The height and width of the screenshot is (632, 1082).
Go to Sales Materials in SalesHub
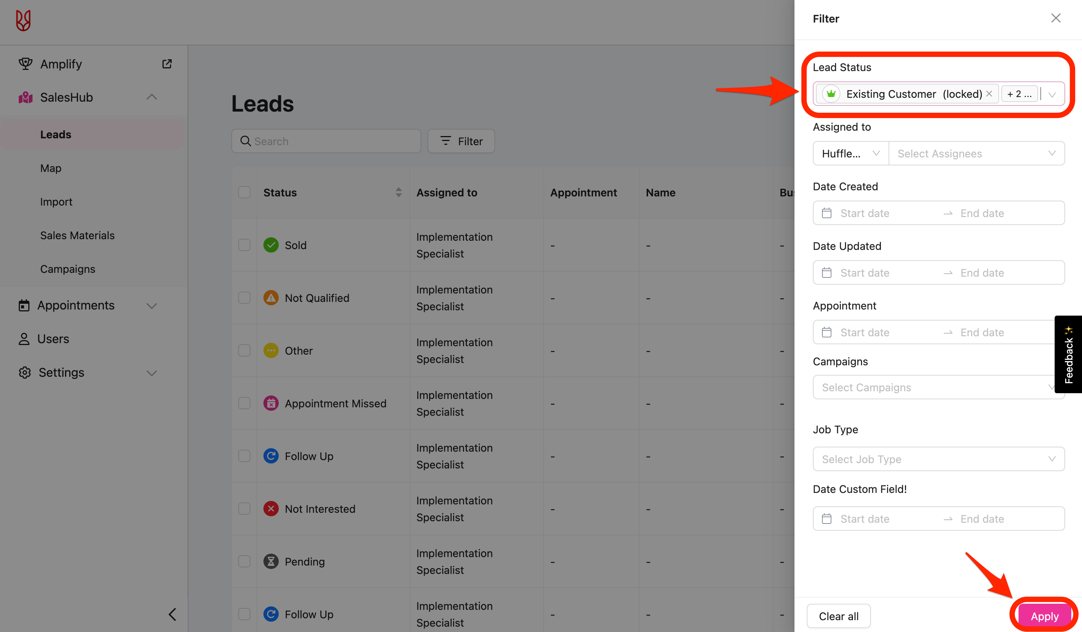pos(77,235)
